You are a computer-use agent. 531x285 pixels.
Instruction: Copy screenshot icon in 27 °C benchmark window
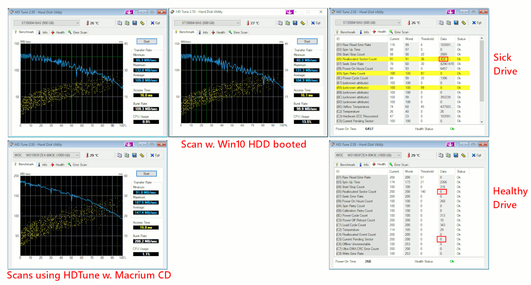point(287,23)
